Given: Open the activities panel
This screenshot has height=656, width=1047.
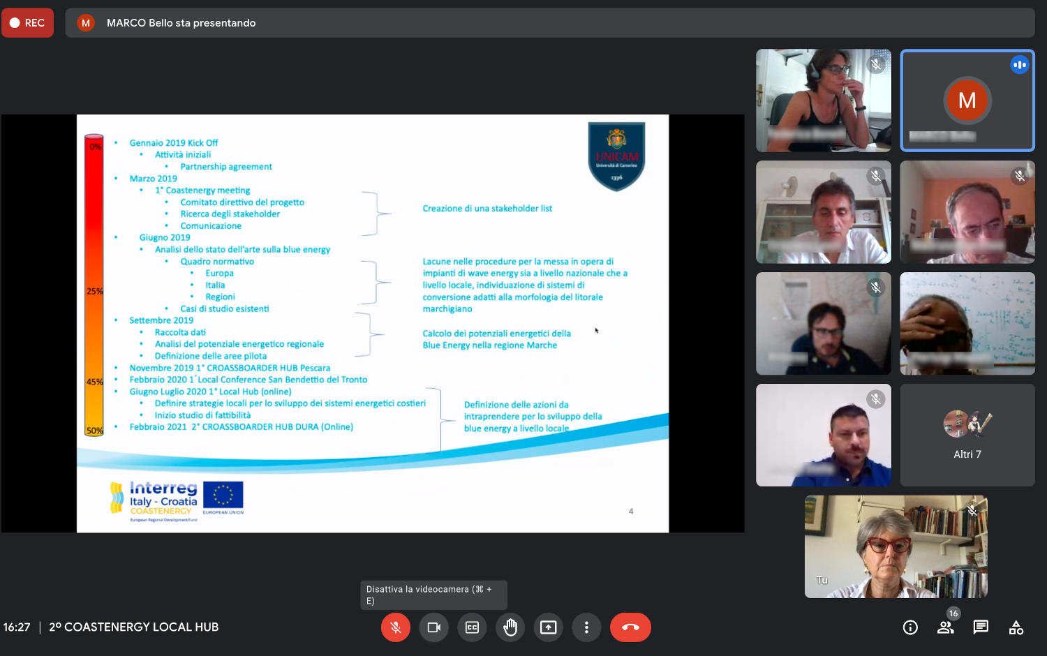Looking at the screenshot, I should 1016,627.
